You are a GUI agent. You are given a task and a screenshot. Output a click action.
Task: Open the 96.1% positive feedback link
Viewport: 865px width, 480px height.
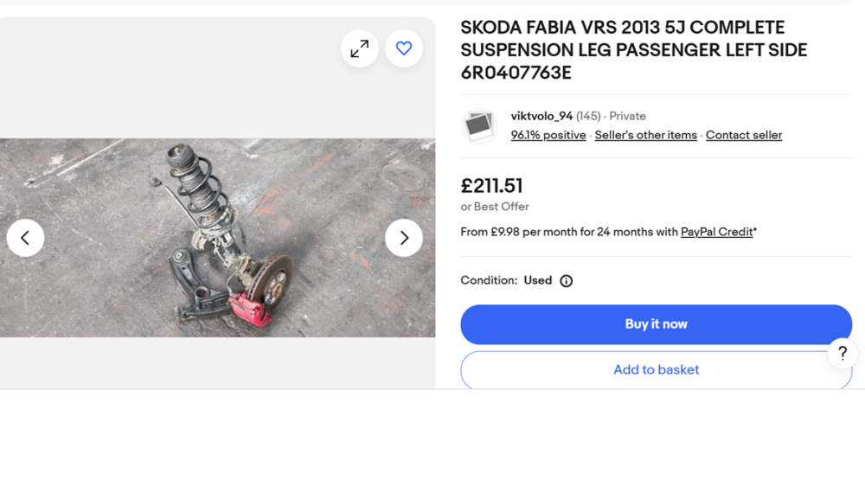tap(548, 135)
